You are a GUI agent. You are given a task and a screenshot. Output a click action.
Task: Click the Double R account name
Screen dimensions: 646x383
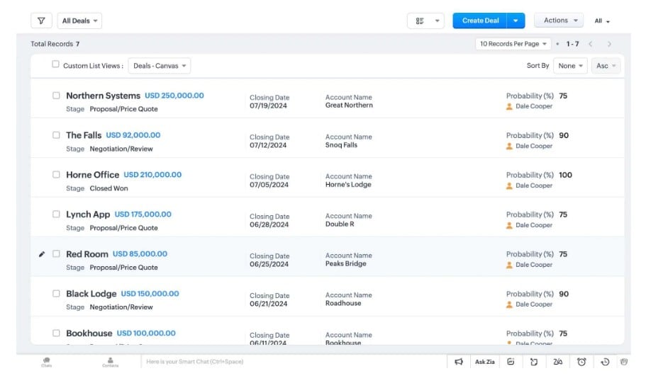point(340,224)
